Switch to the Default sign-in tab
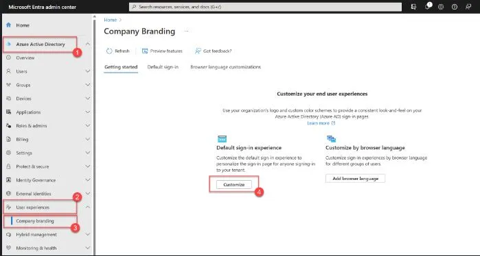The height and width of the screenshot is (256, 480). click(163, 67)
